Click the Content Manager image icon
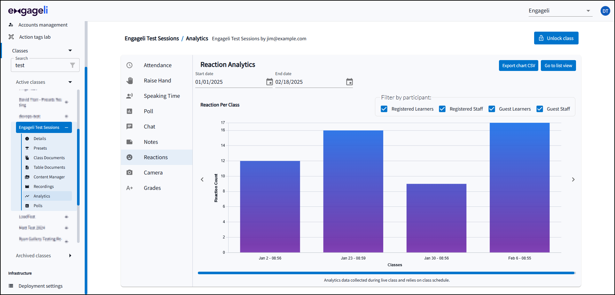Viewport: 615px width, 295px height. pos(27,177)
